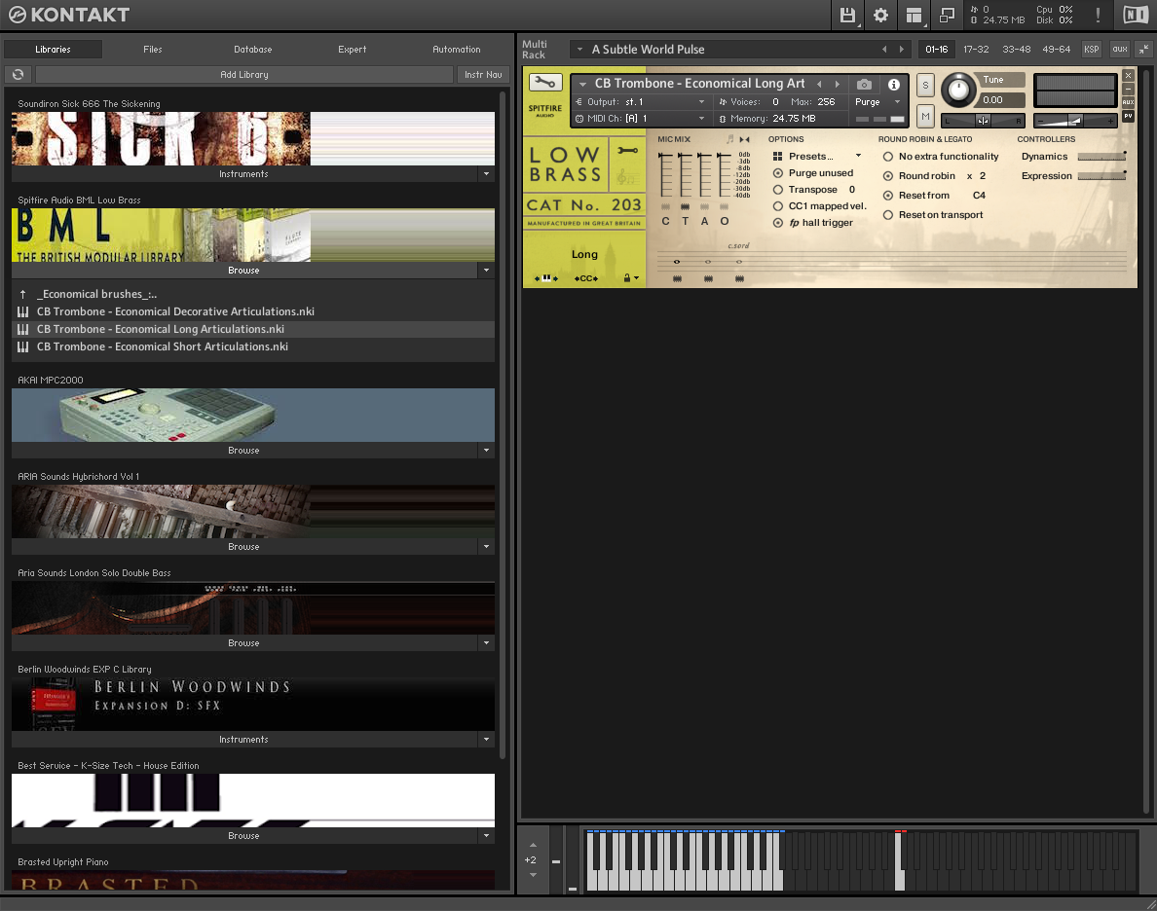
Task: Go to next multi rack preset
Action: pyautogui.click(x=901, y=50)
